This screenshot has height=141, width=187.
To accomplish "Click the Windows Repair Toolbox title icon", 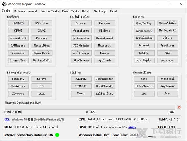I will pos(4,4).
